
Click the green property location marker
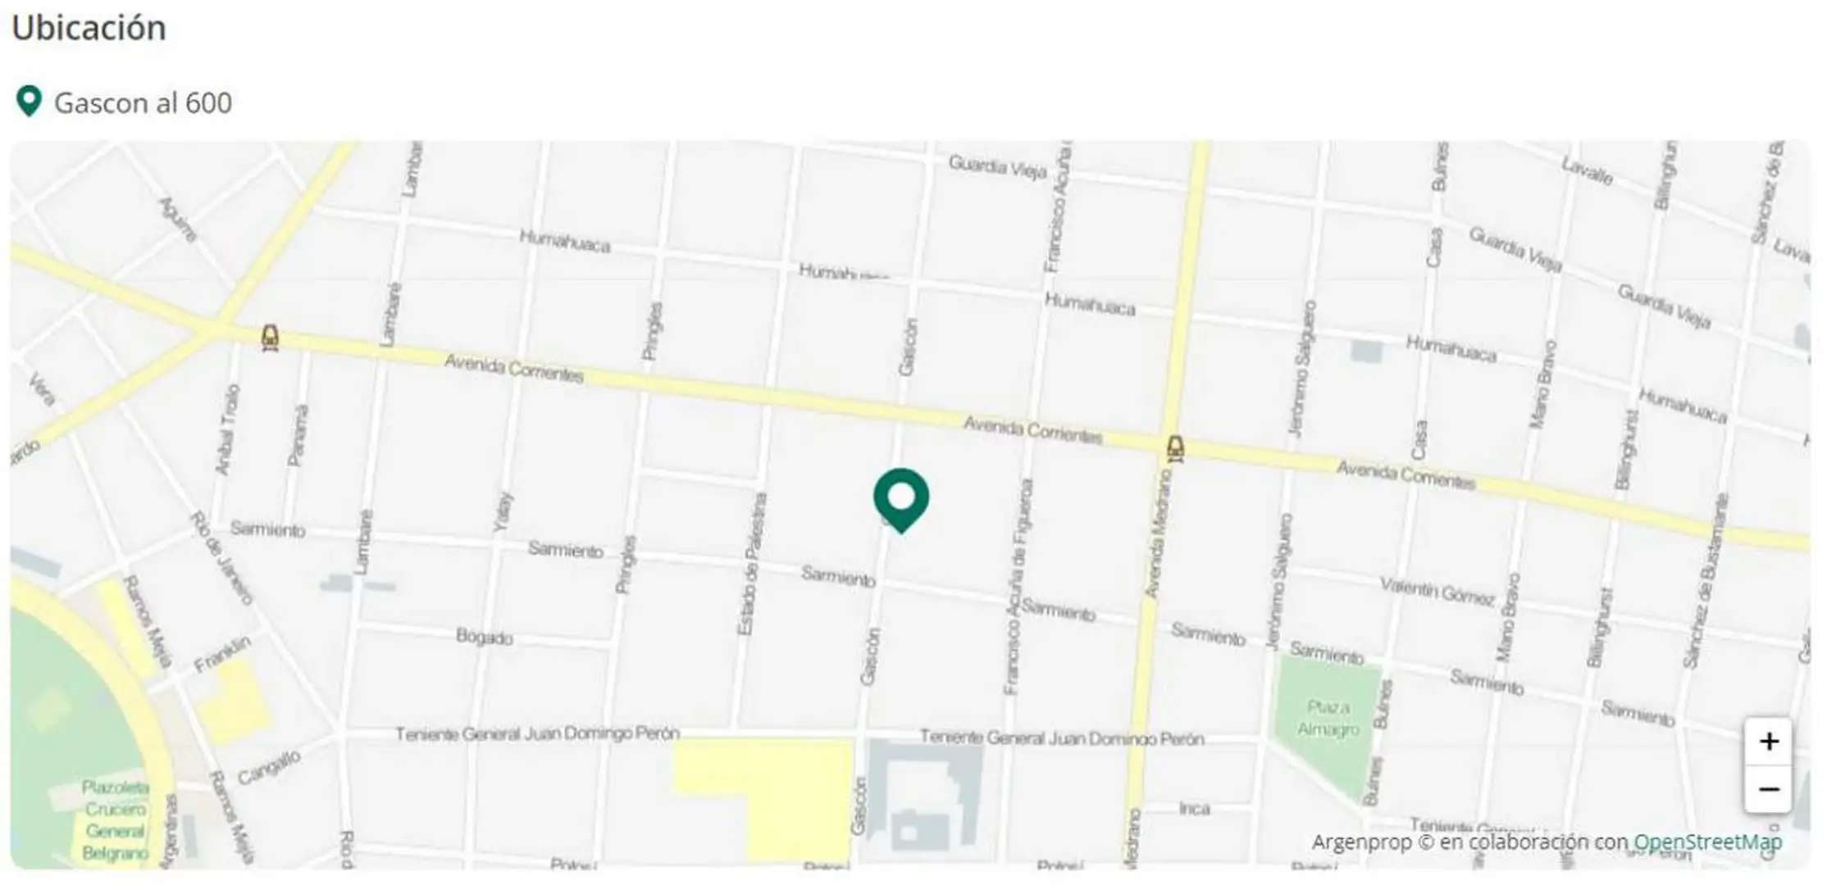900,500
